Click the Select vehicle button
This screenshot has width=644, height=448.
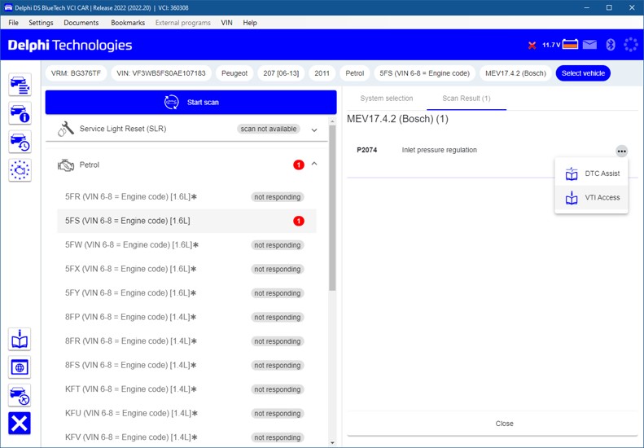(583, 73)
